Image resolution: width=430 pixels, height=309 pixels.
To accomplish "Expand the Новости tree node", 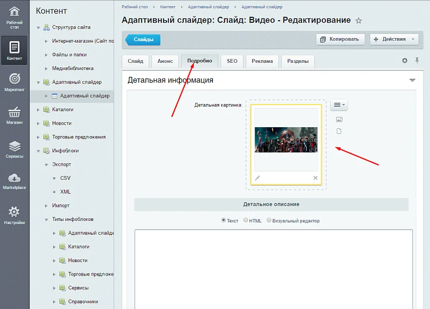I will [x=38, y=124].
